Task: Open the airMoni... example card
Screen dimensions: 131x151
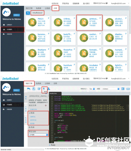Action: [x=89, y=23]
